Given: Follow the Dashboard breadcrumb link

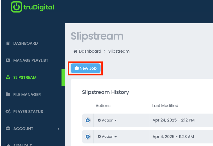Looking at the screenshot, I should (90, 51).
